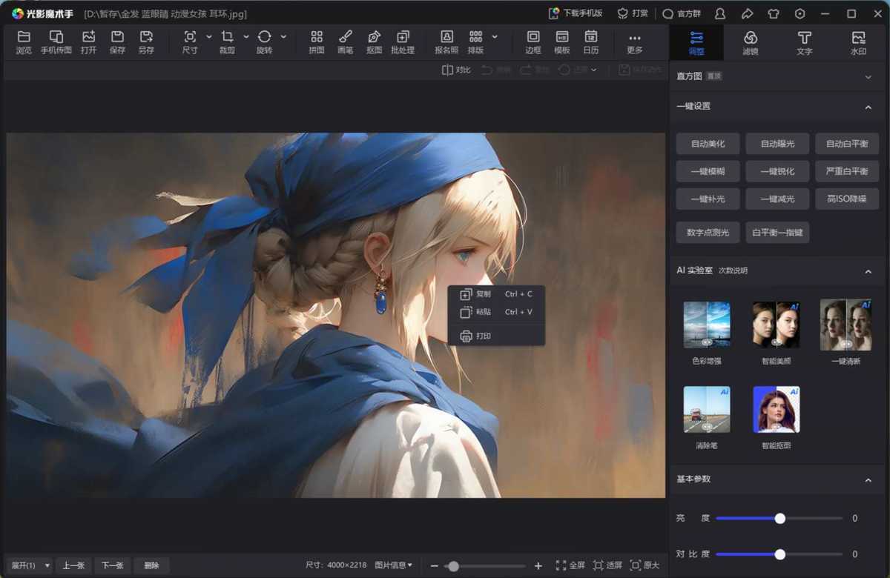This screenshot has width=890, height=578.
Task: Open the 抠图 cutout tool
Action: [x=374, y=41]
